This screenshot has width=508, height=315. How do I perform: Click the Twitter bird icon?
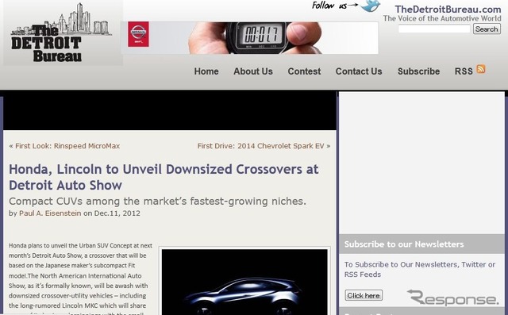click(371, 6)
